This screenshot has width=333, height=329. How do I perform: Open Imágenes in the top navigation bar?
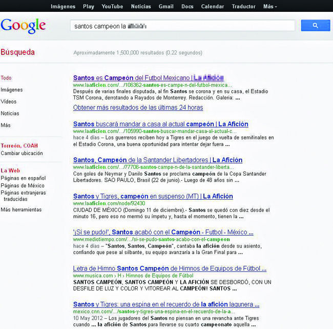pyautogui.click(x=63, y=7)
